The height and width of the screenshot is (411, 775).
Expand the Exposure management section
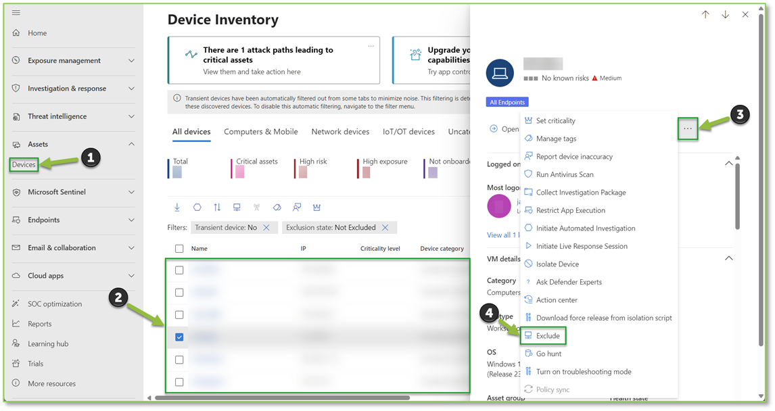click(x=131, y=61)
